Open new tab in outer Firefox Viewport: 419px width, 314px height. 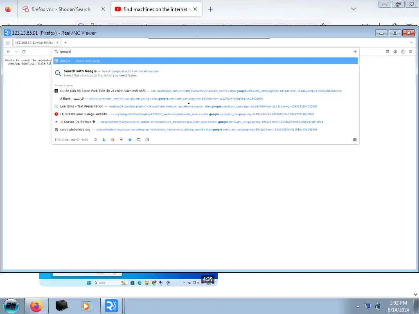pyautogui.click(x=211, y=9)
